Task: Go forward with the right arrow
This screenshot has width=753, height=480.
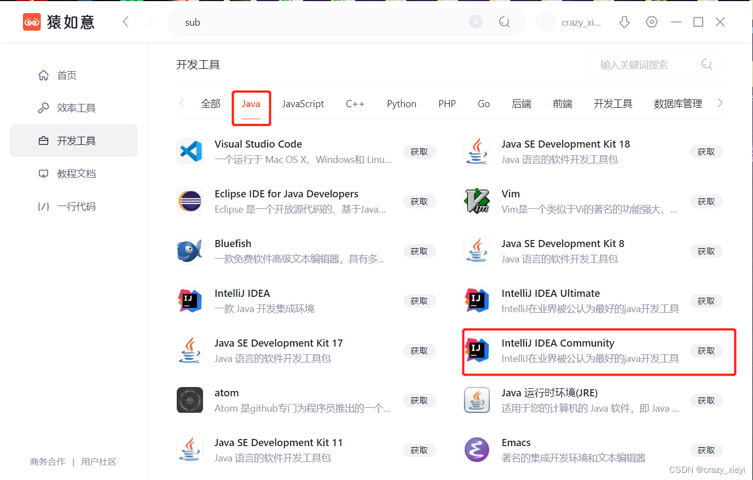Action: [150, 22]
